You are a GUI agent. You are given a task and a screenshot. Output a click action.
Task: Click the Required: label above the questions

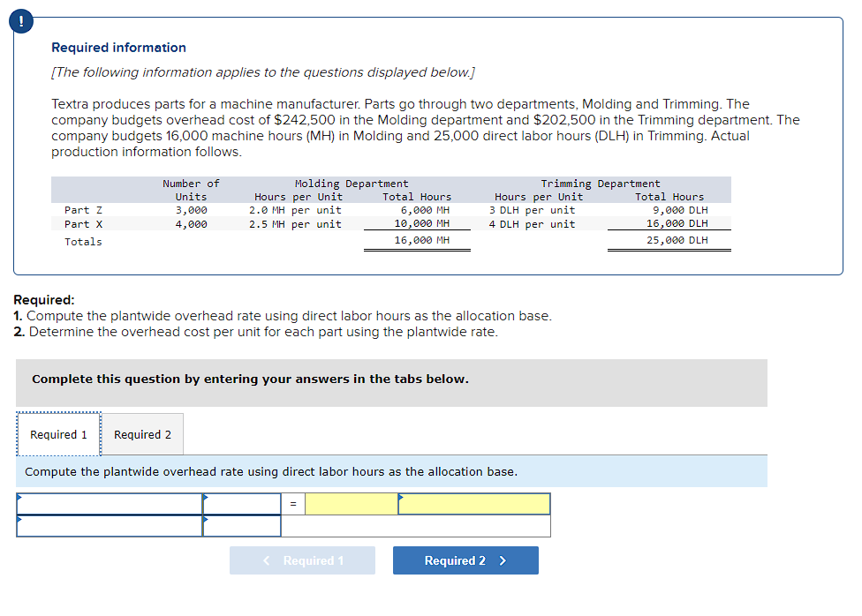44,300
